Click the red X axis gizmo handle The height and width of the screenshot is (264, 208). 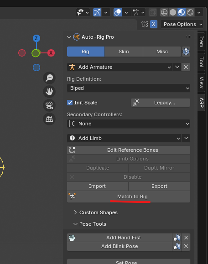(51, 53)
